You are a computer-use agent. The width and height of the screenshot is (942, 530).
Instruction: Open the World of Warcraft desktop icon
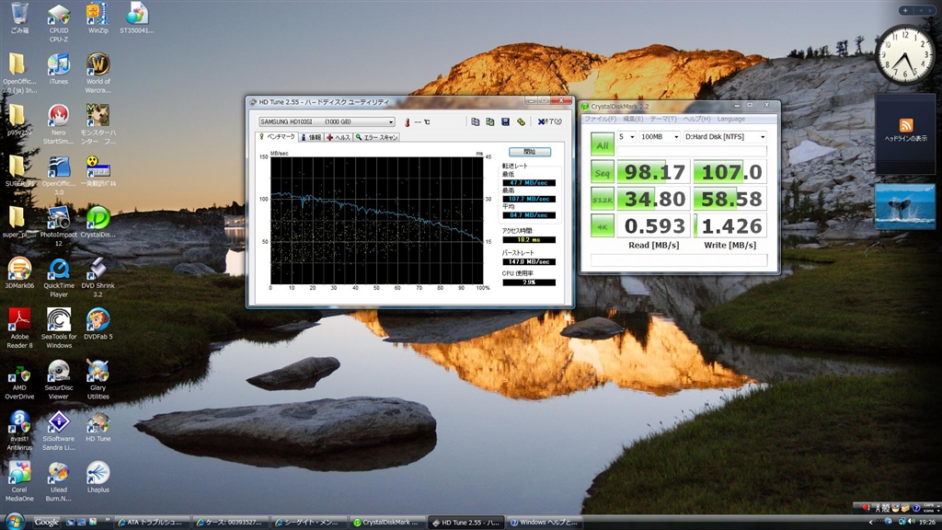click(98, 73)
